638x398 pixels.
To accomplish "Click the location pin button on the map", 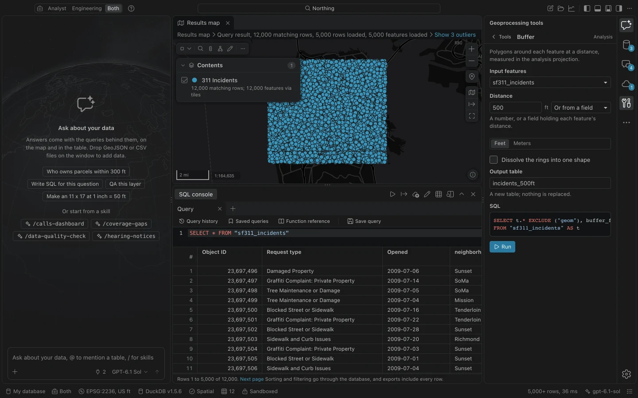I will pyautogui.click(x=472, y=77).
